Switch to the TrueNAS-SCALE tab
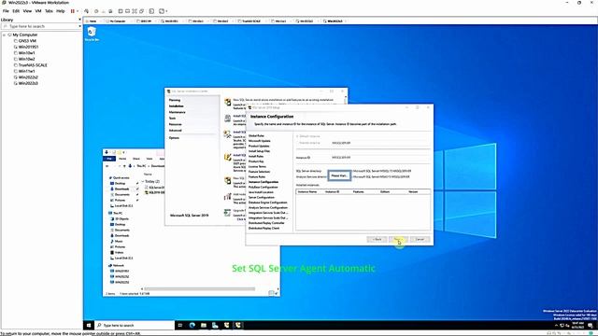The height and width of the screenshot is (336, 598). 251,21
